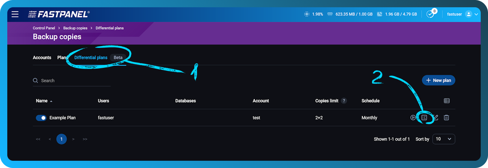Sort table by Name column
The height and width of the screenshot is (168, 488).
(x=42, y=101)
